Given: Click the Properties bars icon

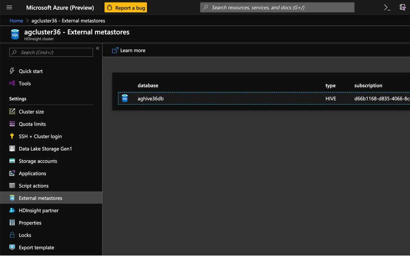Looking at the screenshot, I should [12, 223].
